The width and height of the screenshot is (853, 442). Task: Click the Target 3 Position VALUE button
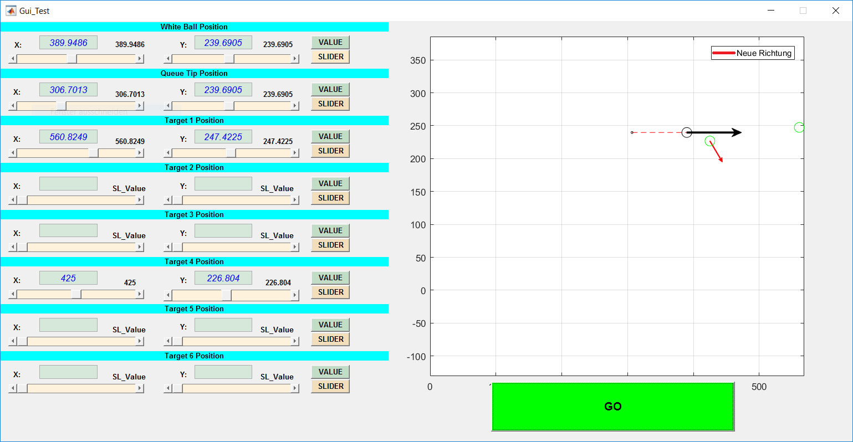pos(330,230)
